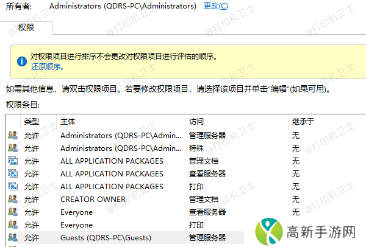The height and width of the screenshot is (247, 366).
Task: Sort by the 主体 column header
Action: pyautogui.click(x=68, y=121)
